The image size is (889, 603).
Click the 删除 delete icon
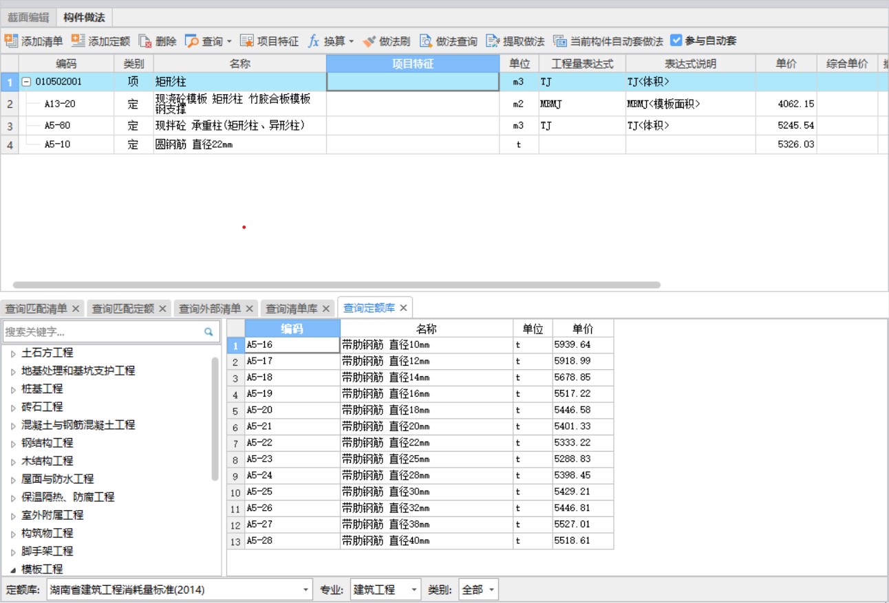144,41
